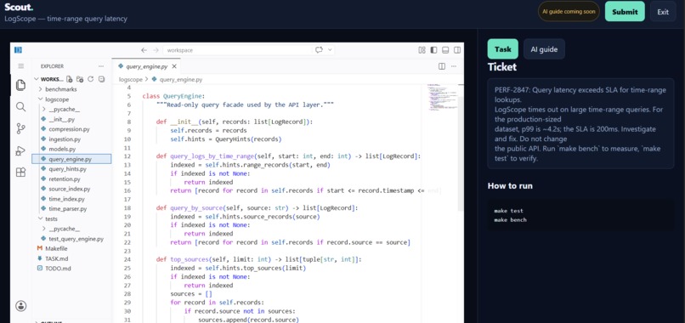Select query_engine.py in Explorer tree

click(x=71, y=159)
